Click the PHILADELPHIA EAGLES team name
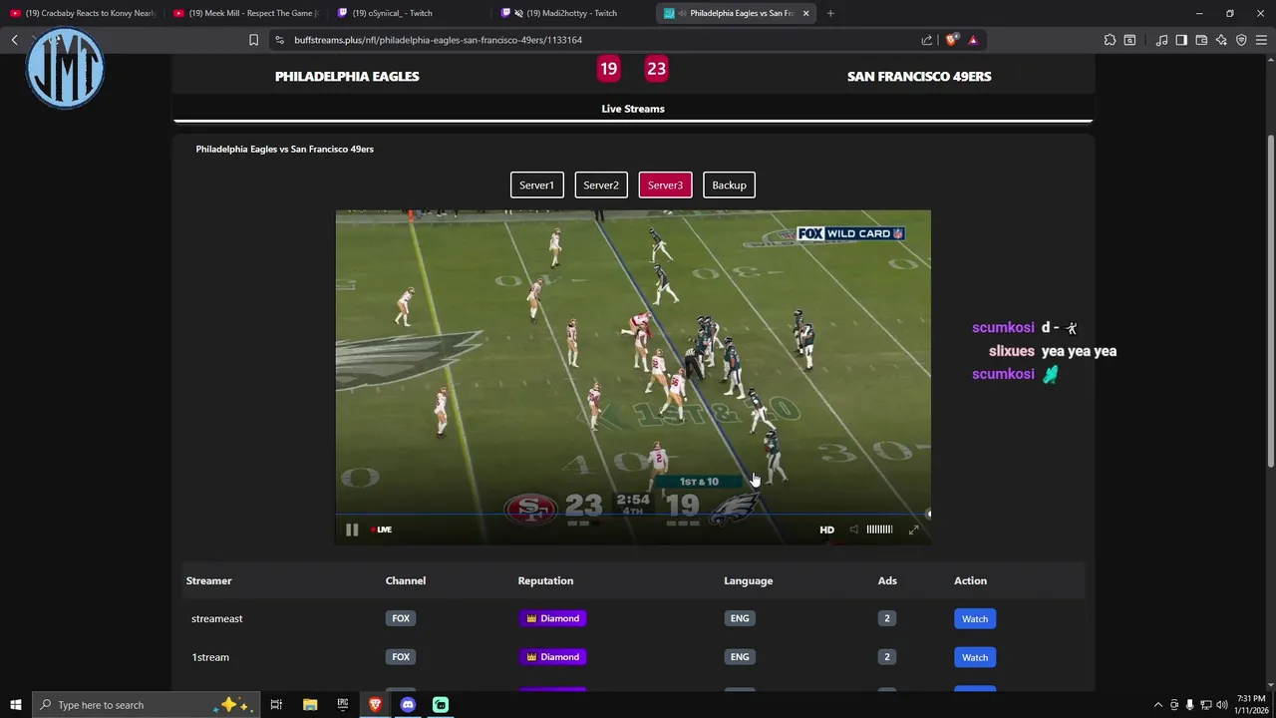 pos(347,77)
